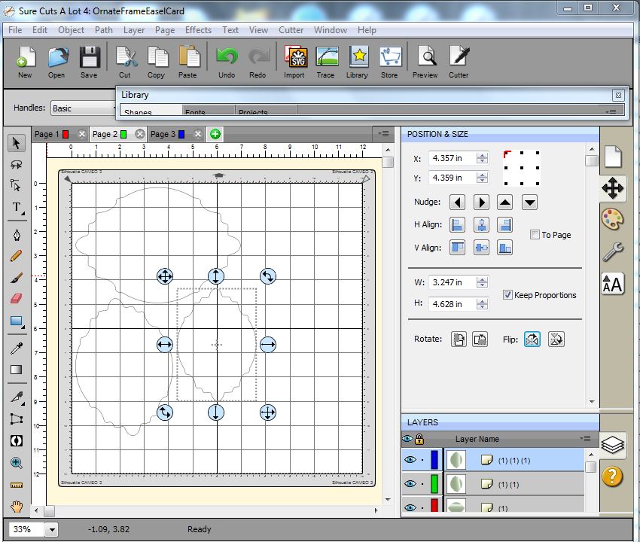Open the Import SVG tool
The height and width of the screenshot is (542, 640).
click(294, 60)
